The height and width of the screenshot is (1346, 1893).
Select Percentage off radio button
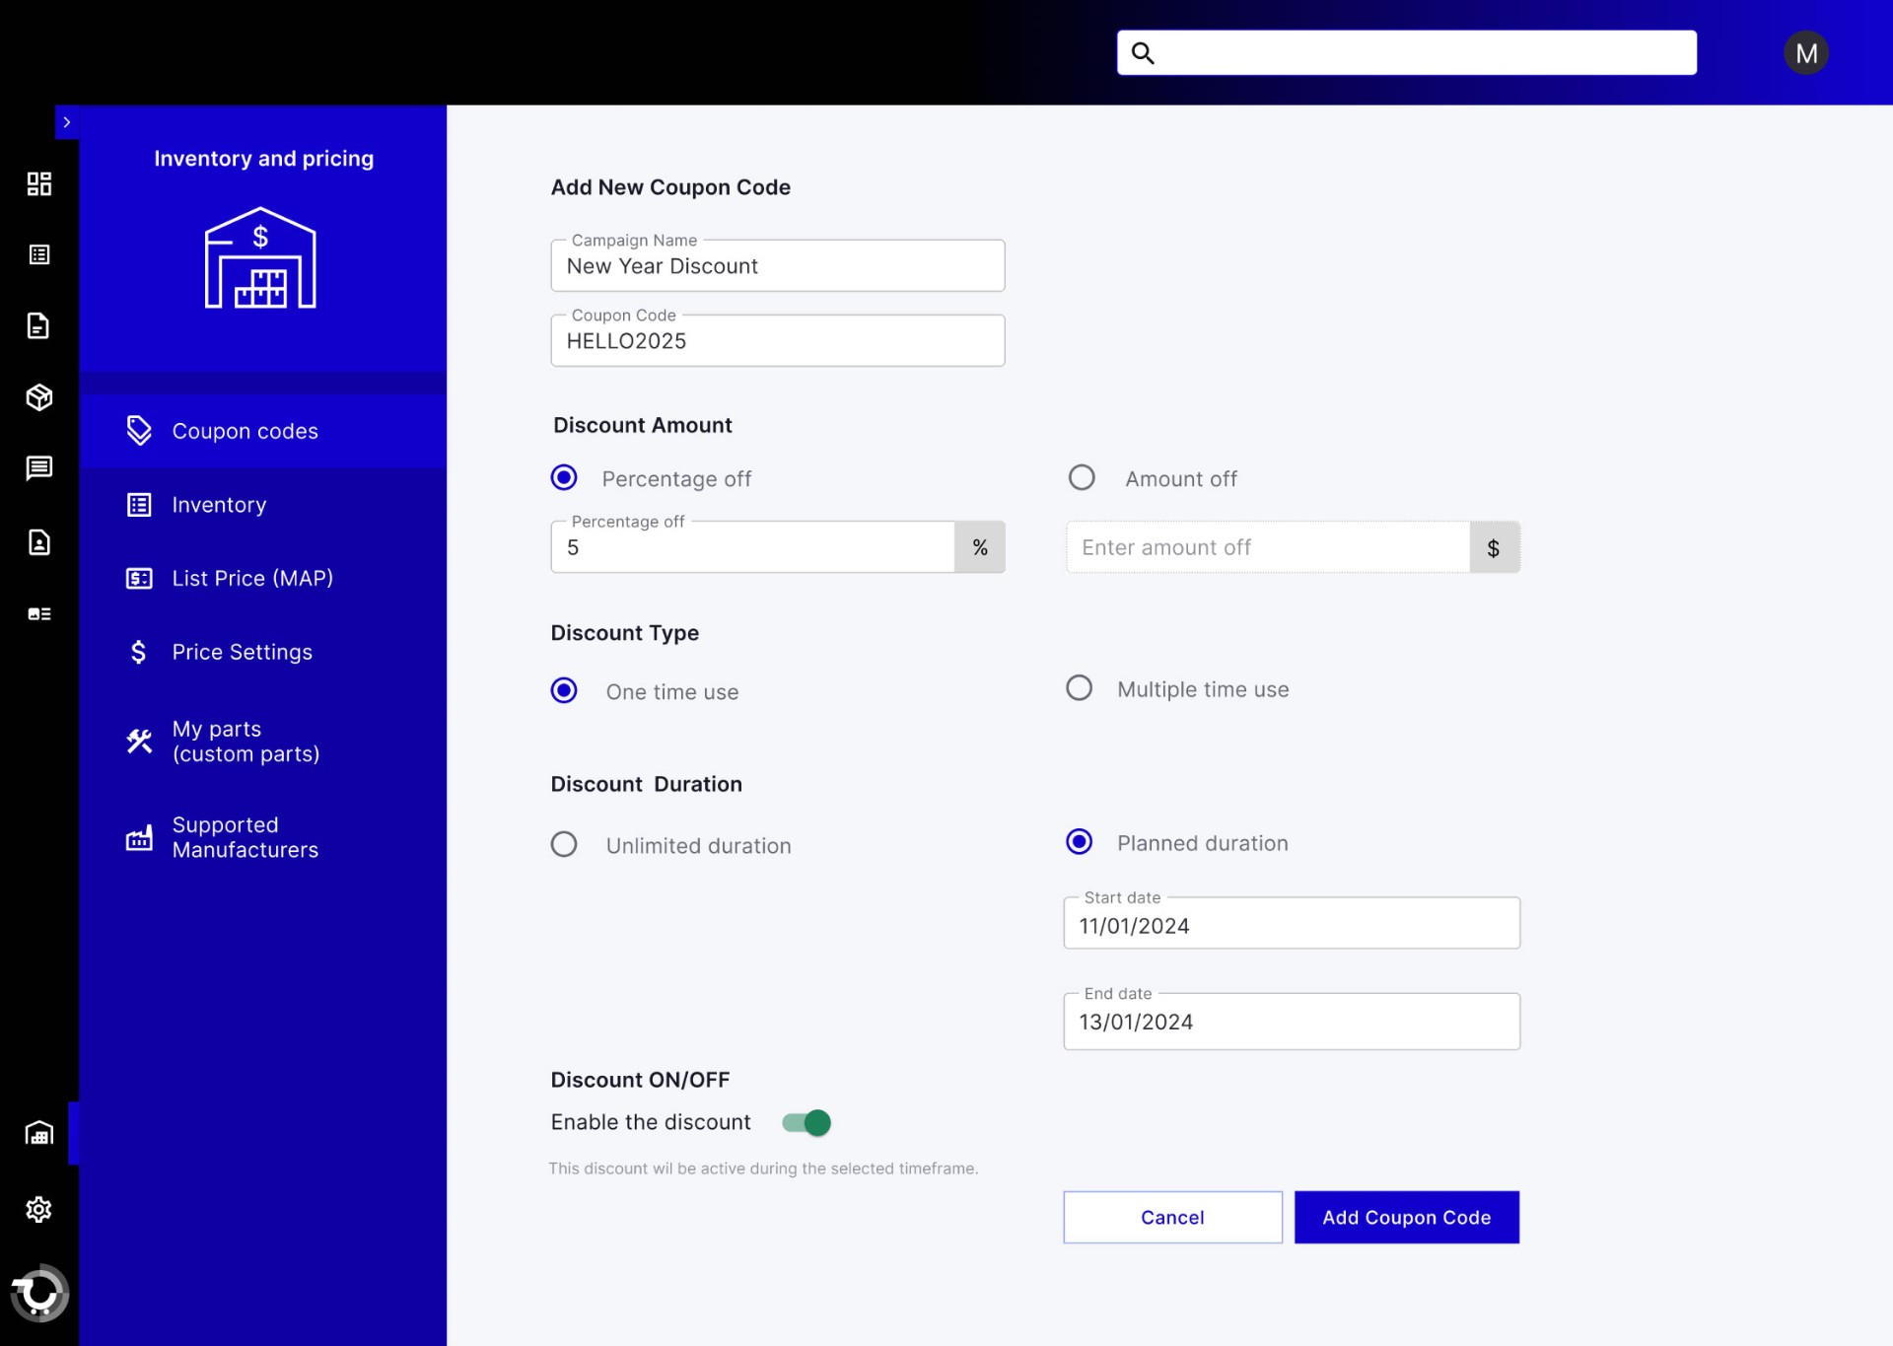tap(564, 477)
